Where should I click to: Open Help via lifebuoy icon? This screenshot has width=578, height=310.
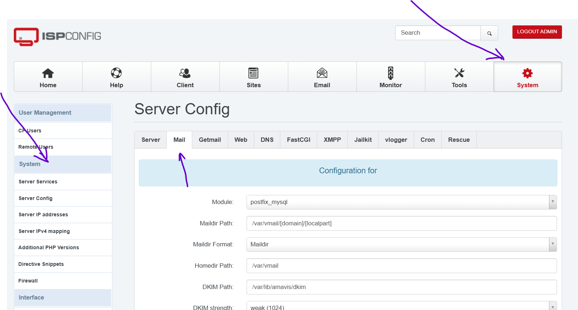click(116, 73)
